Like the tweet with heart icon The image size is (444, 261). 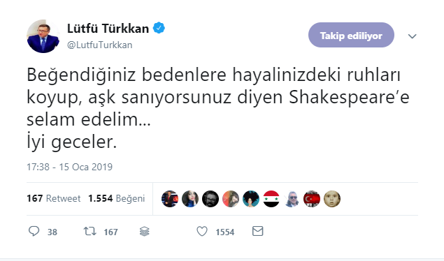[202, 232]
